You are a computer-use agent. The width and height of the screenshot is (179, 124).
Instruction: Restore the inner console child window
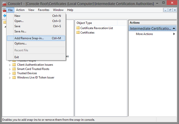pyautogui.click(x=170, y=10)
